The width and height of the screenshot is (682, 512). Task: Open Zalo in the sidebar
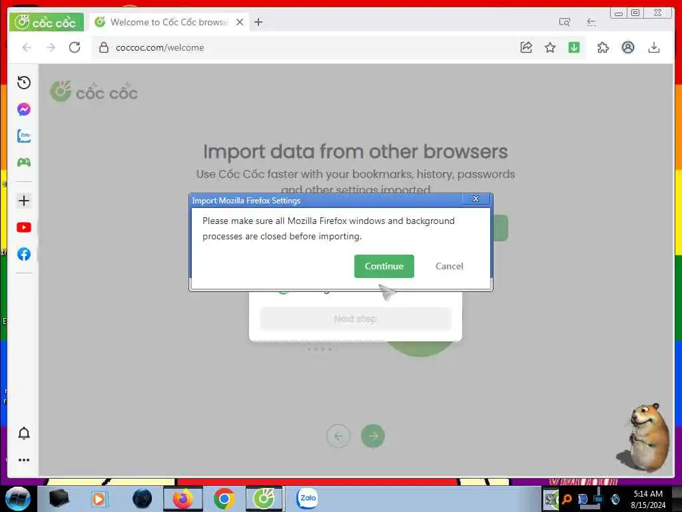(x=24, y=136)
